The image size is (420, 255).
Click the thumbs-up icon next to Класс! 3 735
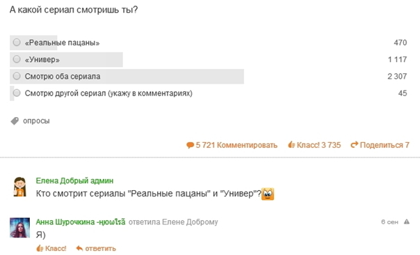coord(291,145)
